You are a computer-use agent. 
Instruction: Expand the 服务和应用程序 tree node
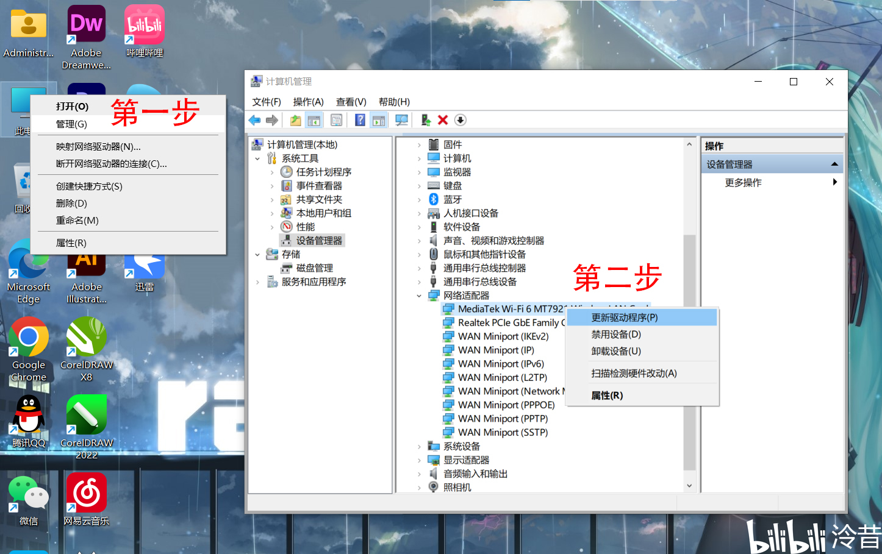257,282
